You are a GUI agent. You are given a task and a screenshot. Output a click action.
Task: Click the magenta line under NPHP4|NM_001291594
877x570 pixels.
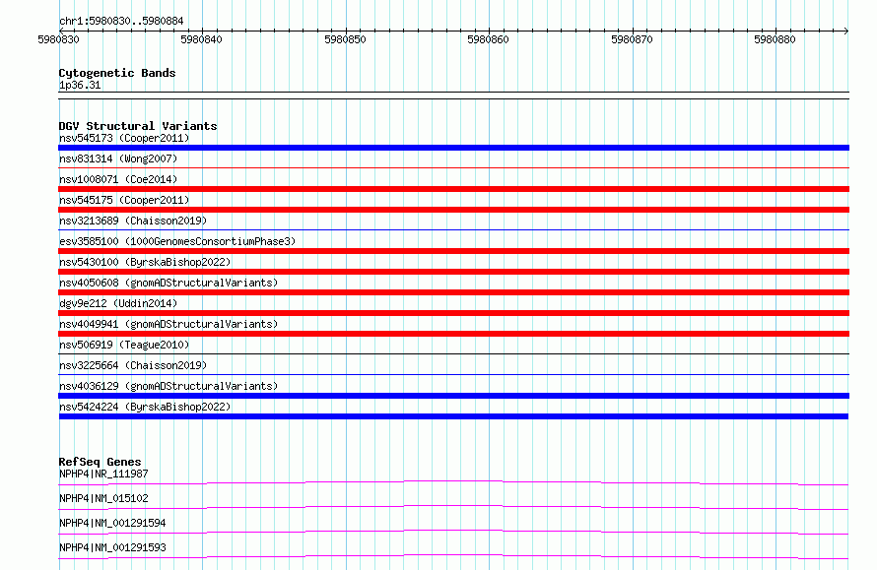pyautogui.click(x=453, y=532)
